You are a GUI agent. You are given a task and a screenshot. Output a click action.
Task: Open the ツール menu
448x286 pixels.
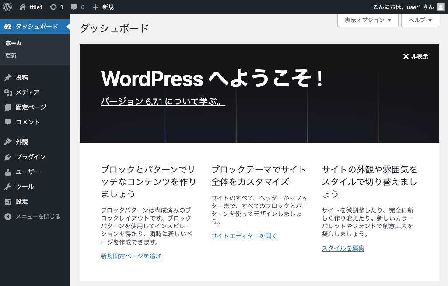(x=35, y=187)
